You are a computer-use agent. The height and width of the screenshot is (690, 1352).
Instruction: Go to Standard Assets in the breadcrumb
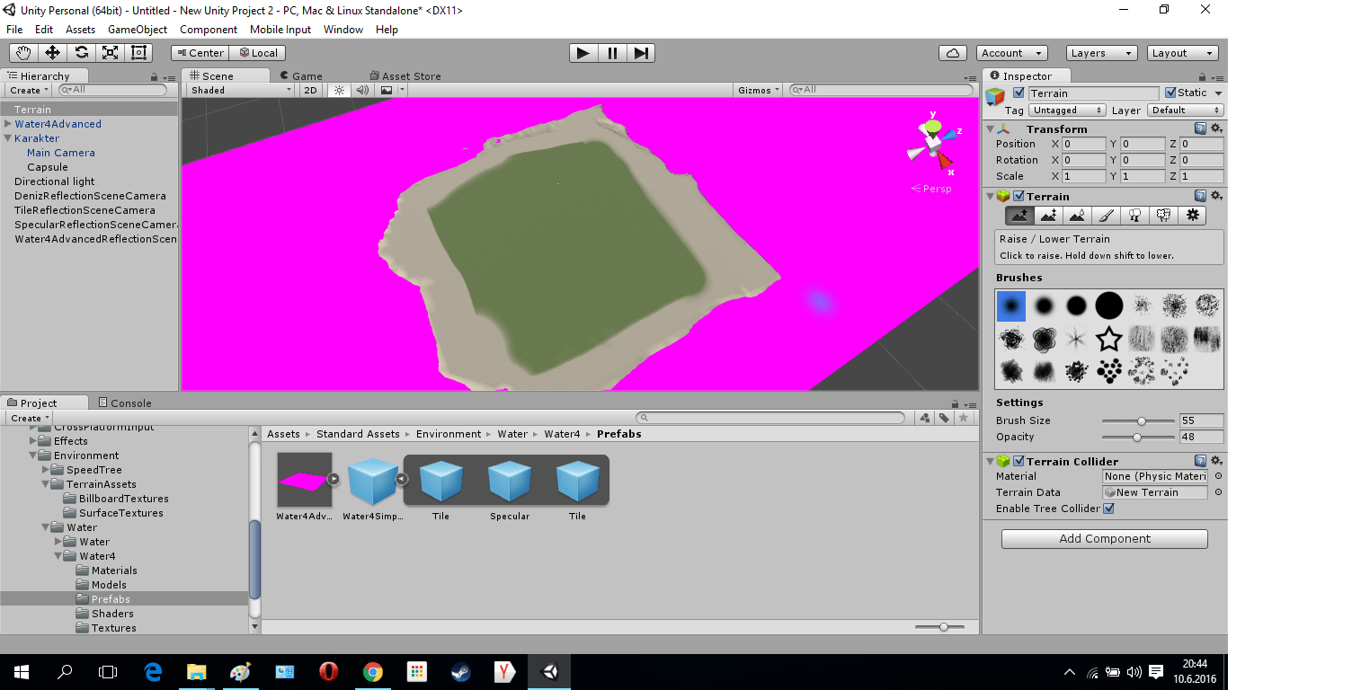pyautogui.click(x=358, y=434)
